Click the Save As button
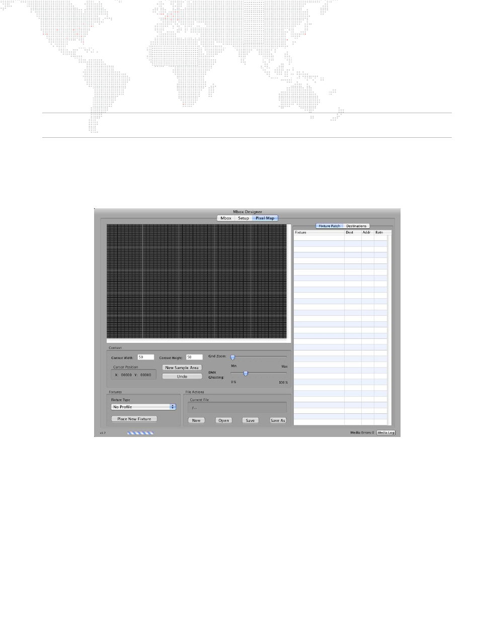The image size is (480, 621). [278, 420]
